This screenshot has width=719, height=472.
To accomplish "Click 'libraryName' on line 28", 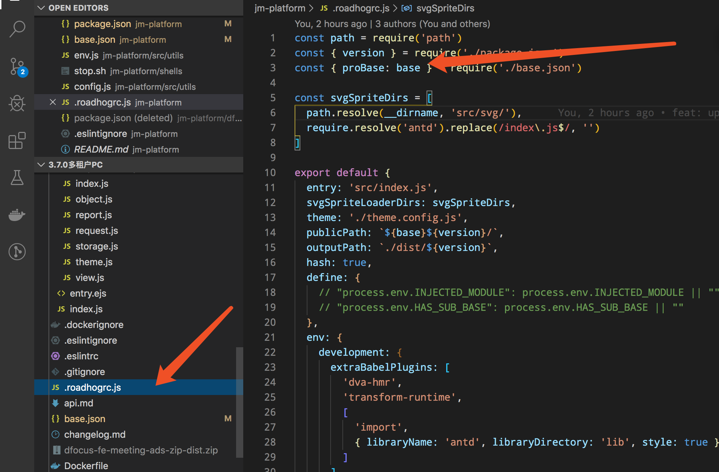I will pyautogui.click(x=399, y=442).
